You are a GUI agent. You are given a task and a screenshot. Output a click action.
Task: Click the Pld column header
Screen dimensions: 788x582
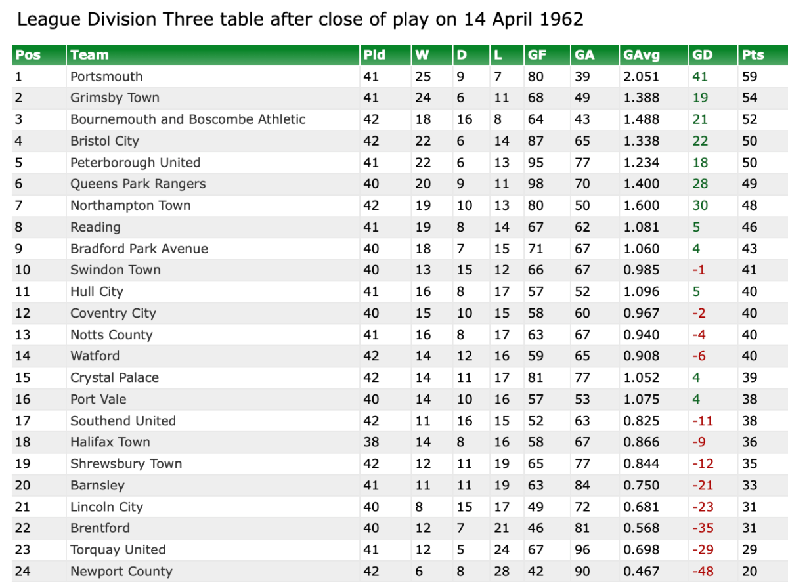tap(374, 55)
